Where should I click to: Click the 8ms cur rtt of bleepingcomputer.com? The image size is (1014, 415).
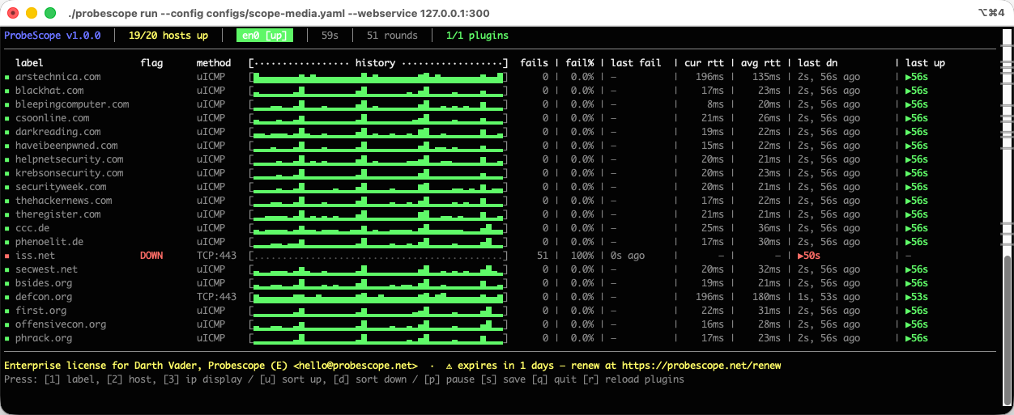pos(715,104)
